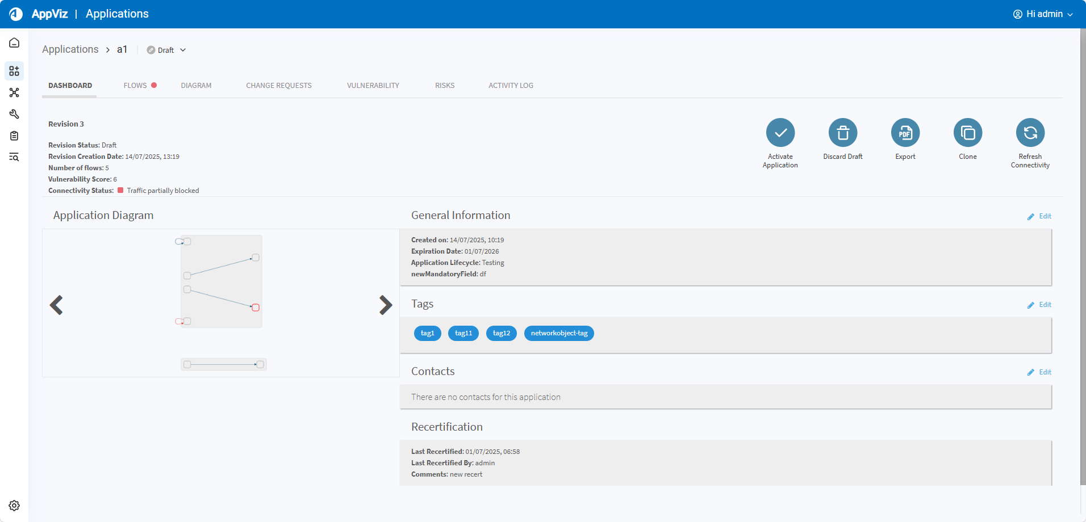1086x522 pixels.
Task: Go to previous application diagram slide
Action: coord(56,305)
